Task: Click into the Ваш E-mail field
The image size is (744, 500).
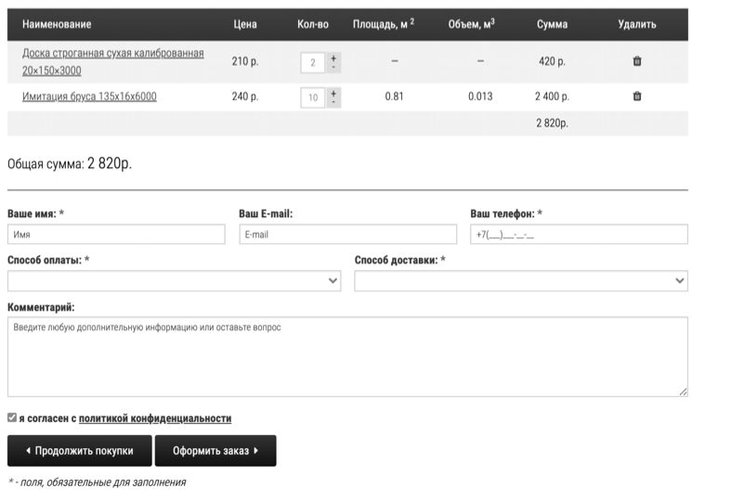Action: click(x=347, y=235)
